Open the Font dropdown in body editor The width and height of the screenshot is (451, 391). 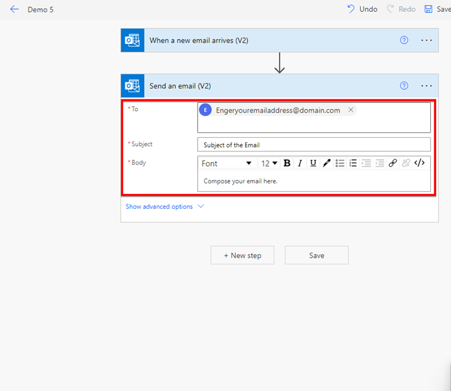pyautogui.click(x=227, y=163)
